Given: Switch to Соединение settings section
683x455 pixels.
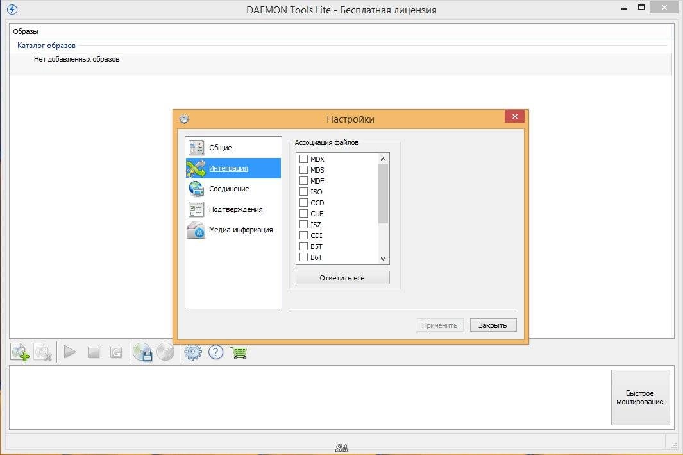Looking at the screenshot, I should (x=233, y=189).
